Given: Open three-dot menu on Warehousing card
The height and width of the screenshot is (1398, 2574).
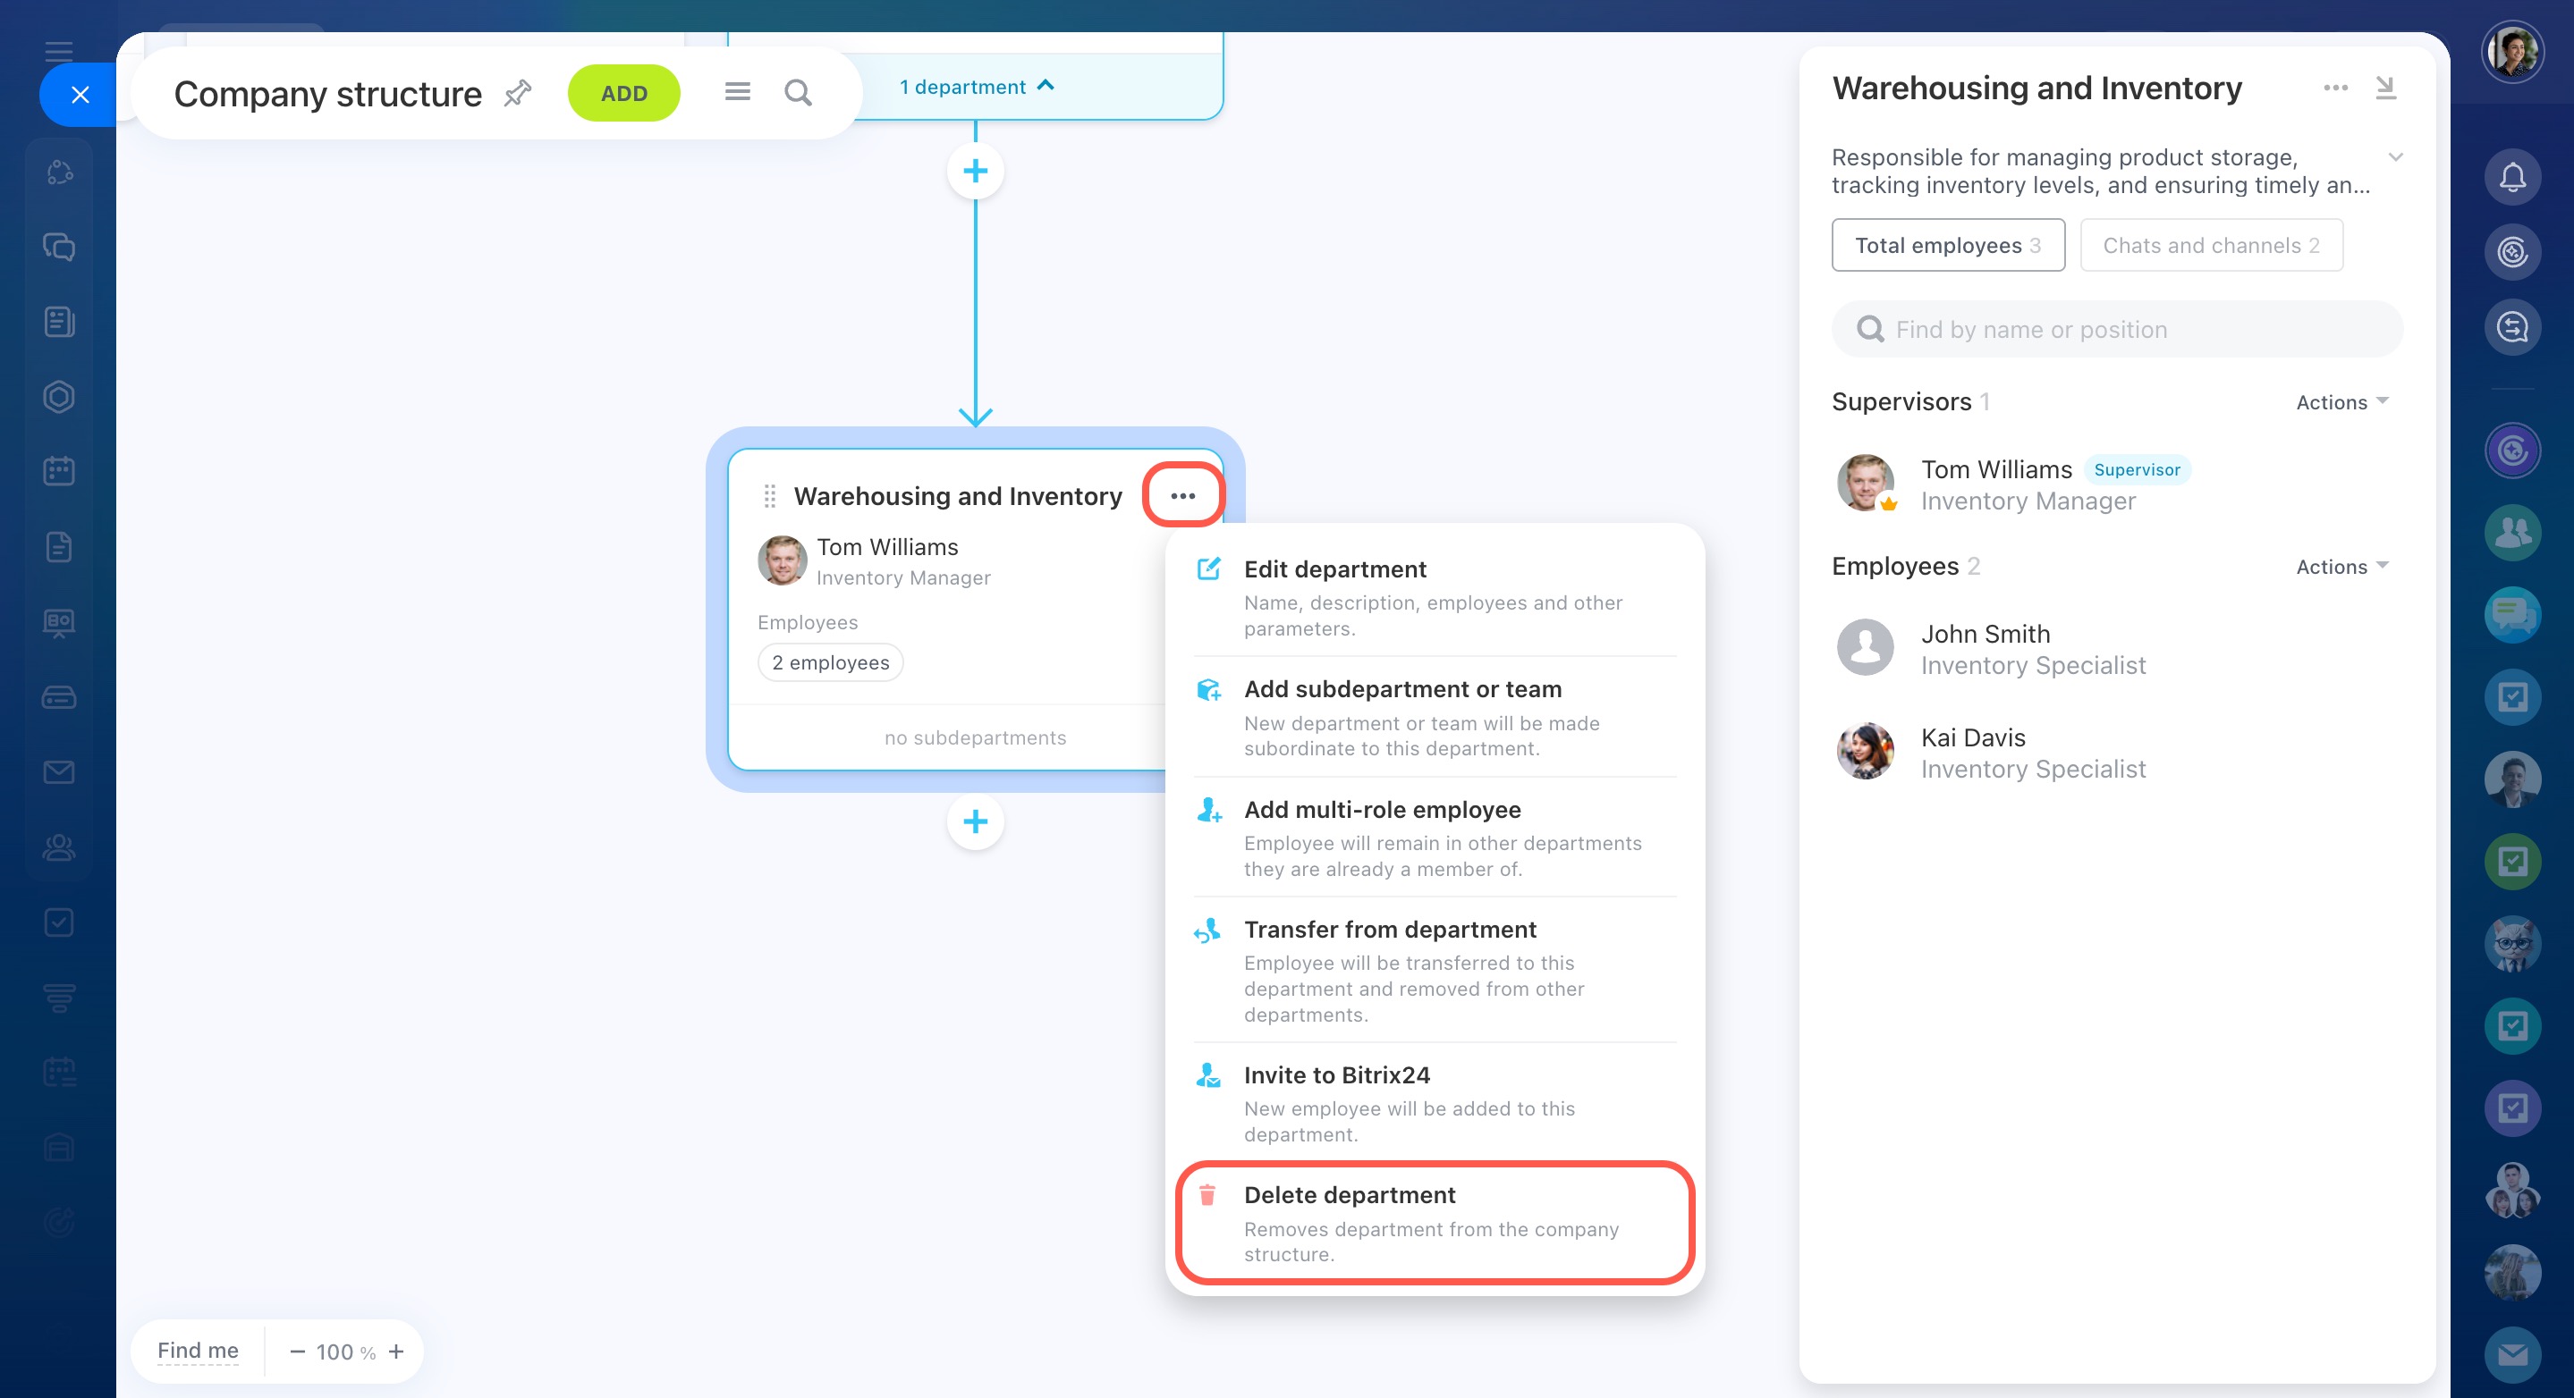Looking at the screenshot, I should [x=1183, y=495].
